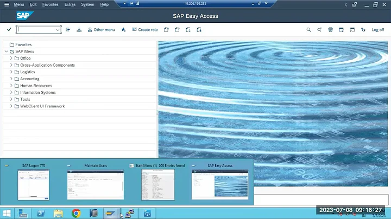This screenshot has width=391, height=219.
Task: Click the remote session bar dropdown arrow
Action: (x=124, y=3)
